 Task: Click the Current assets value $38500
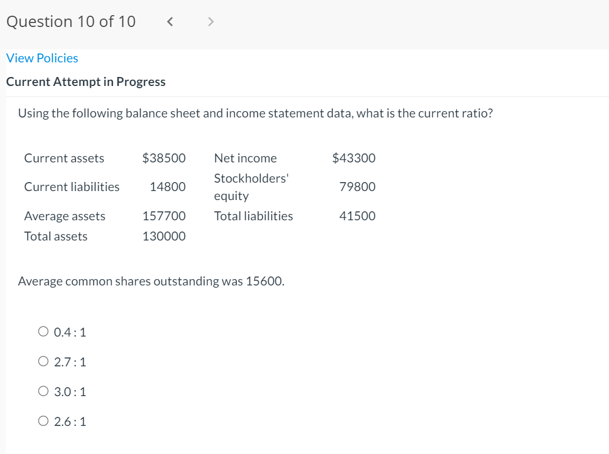click(165, 158)
